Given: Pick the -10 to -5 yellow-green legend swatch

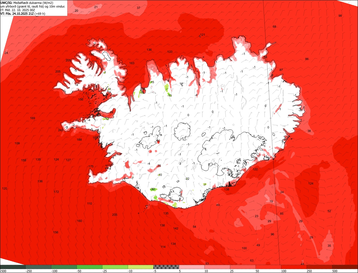Looking at the screenshot, I should 140,267.
